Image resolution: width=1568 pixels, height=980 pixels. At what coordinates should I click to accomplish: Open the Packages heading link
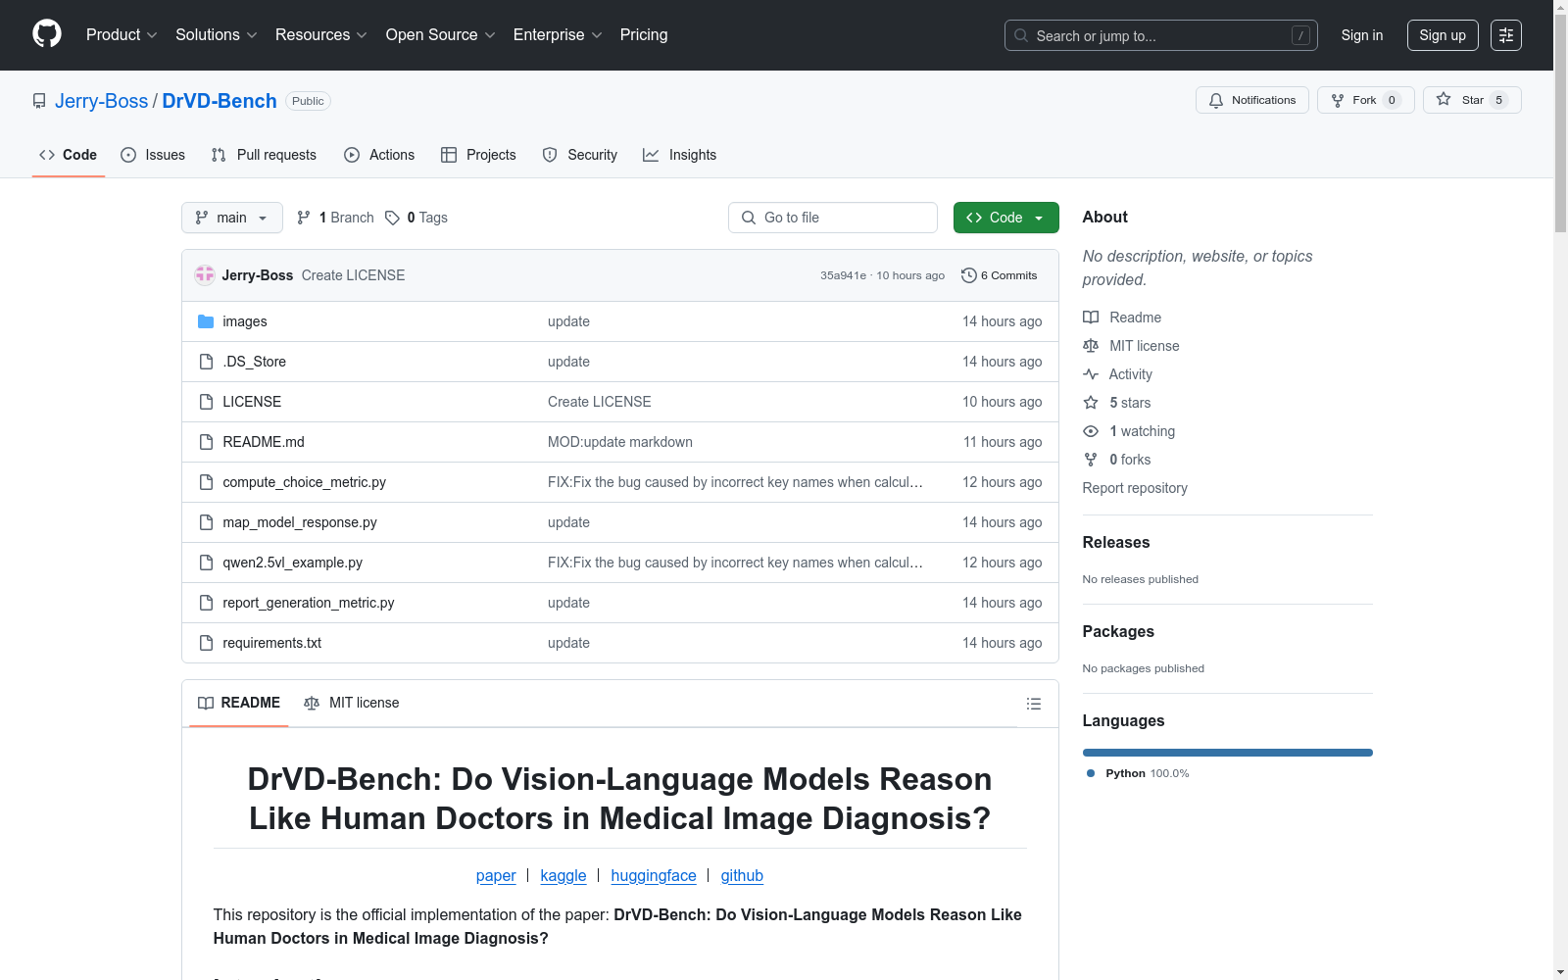[x=1118, y=631]
